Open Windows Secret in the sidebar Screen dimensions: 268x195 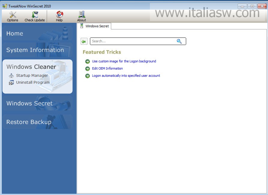coord(37,103)
